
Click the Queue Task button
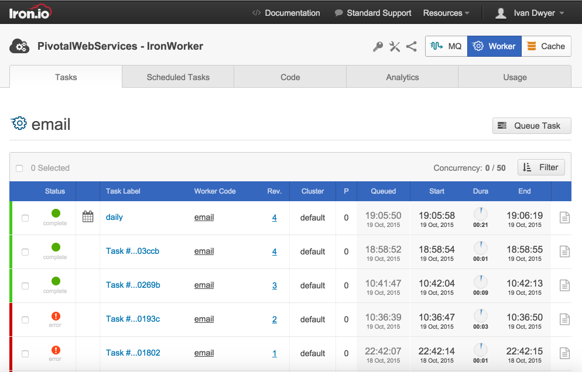click(532, 126)
